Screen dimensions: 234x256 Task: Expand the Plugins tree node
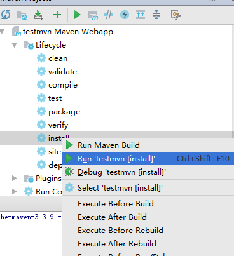click(15, 179)
